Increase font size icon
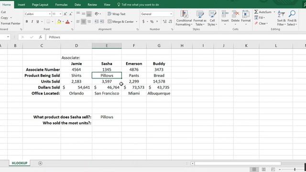The height and width of the screenshot is (172, 306). 66,14
